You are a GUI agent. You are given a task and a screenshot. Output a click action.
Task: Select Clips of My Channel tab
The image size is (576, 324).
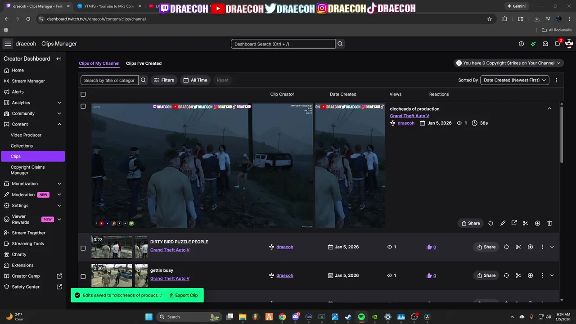[x=99, y=63]
